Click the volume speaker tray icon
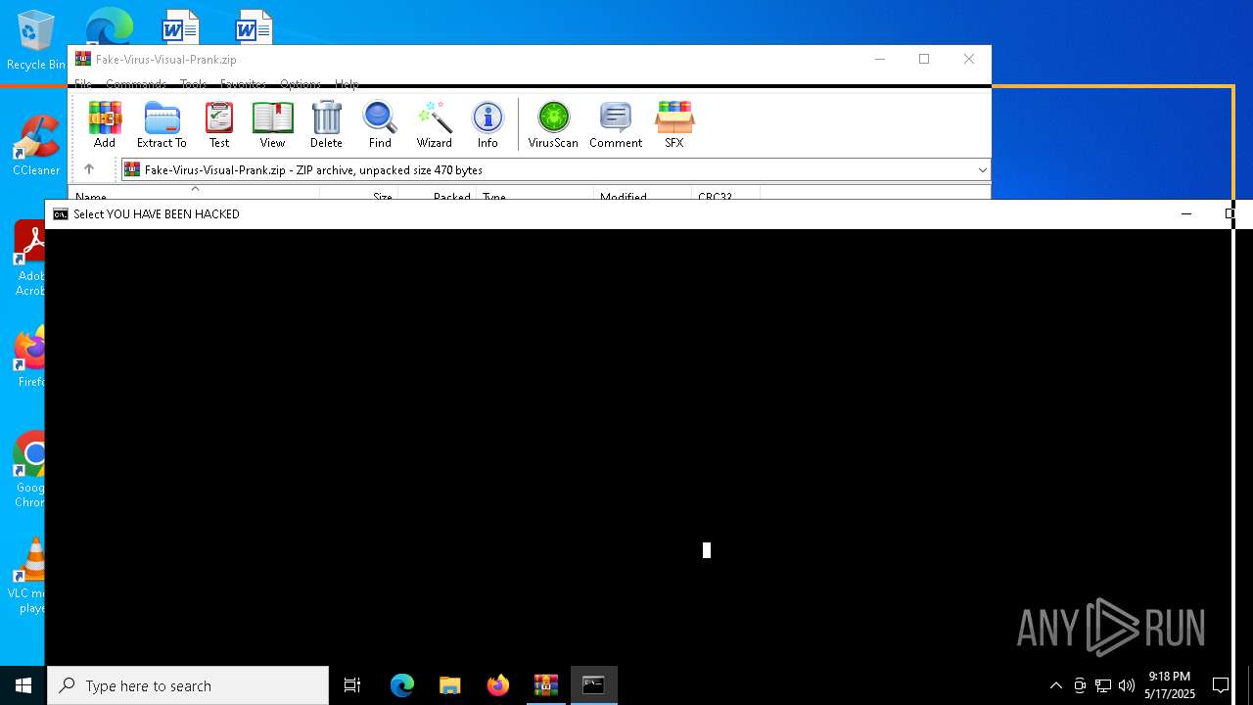 click(1127, 685)
